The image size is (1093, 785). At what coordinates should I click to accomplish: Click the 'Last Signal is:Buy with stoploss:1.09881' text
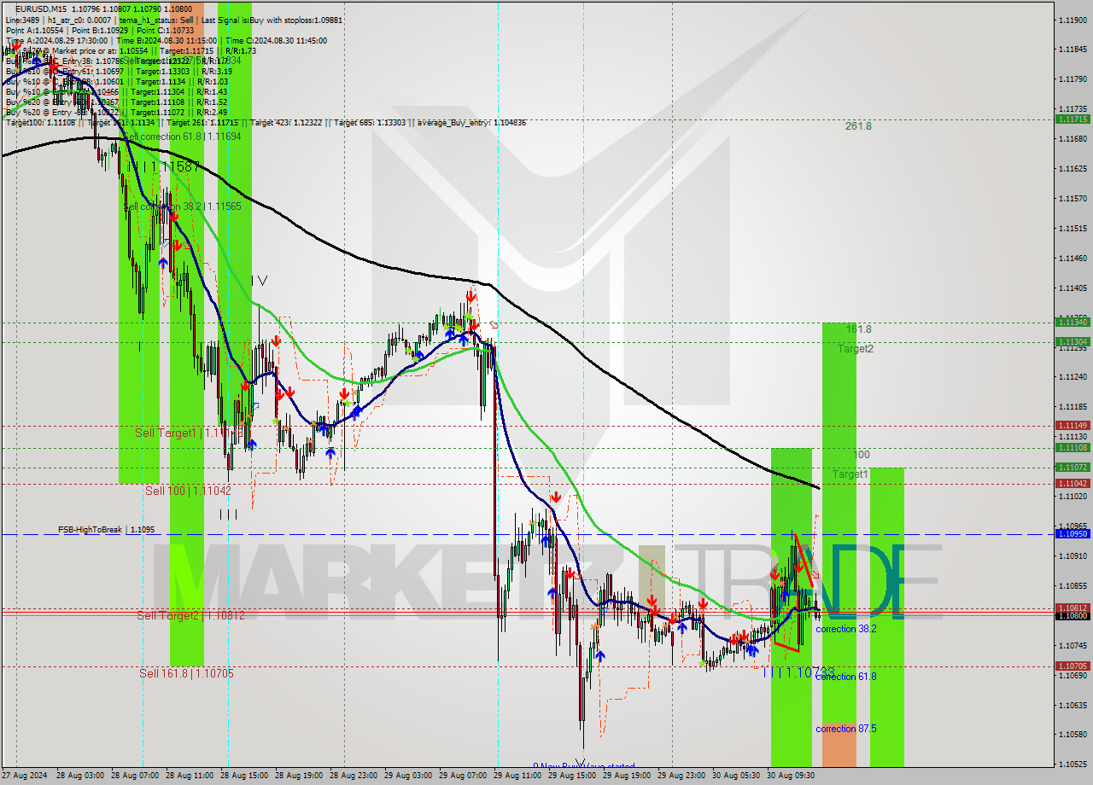pyautogui.click(x=271, y=19)
